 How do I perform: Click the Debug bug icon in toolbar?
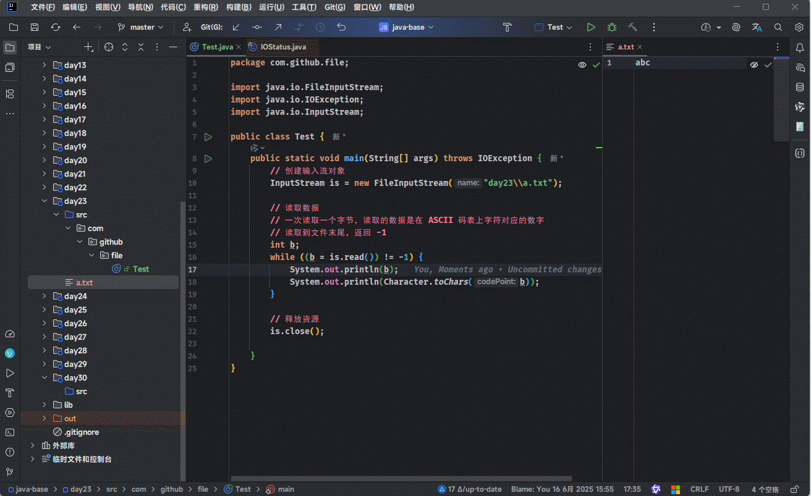pos(612,27)
